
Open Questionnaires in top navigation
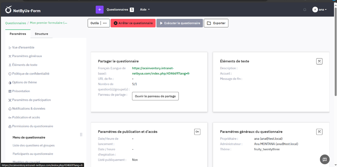tap(117, 10)
